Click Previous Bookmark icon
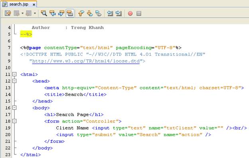 tap(81, 13)
